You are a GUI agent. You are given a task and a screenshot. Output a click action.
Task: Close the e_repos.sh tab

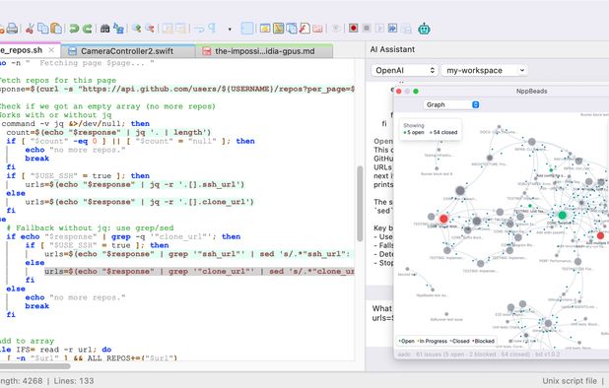point(51,50)
